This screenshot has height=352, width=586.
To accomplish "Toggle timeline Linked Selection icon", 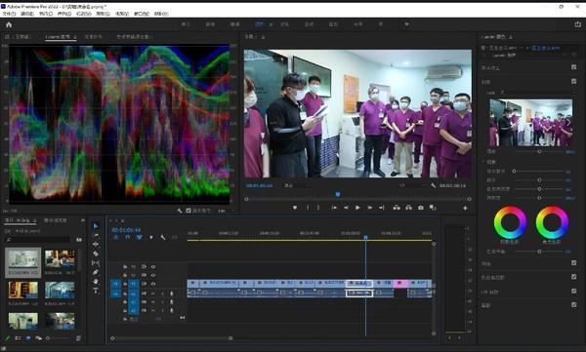I will pos(139,237).
